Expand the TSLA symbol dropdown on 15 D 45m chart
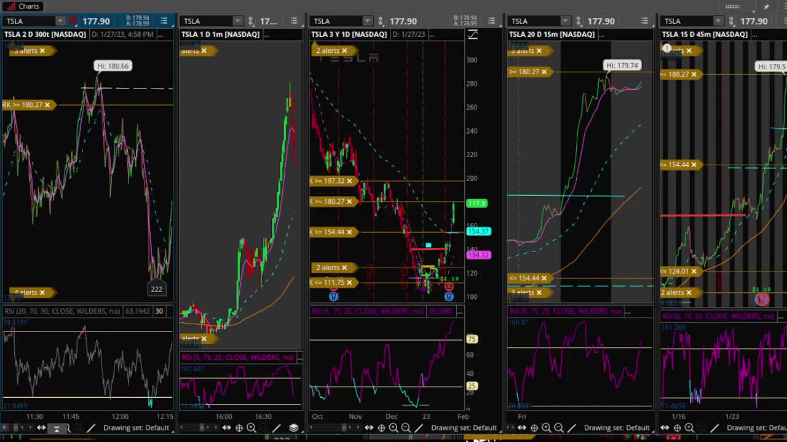Screen dimensions: 787x442 718,21
